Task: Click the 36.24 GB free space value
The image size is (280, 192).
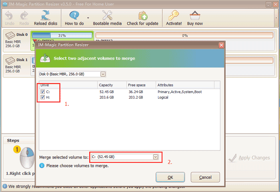Action: [136, 92]
